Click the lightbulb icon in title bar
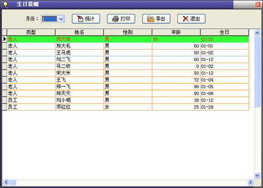This screenshot has width=263, height=188. (6, 4)
